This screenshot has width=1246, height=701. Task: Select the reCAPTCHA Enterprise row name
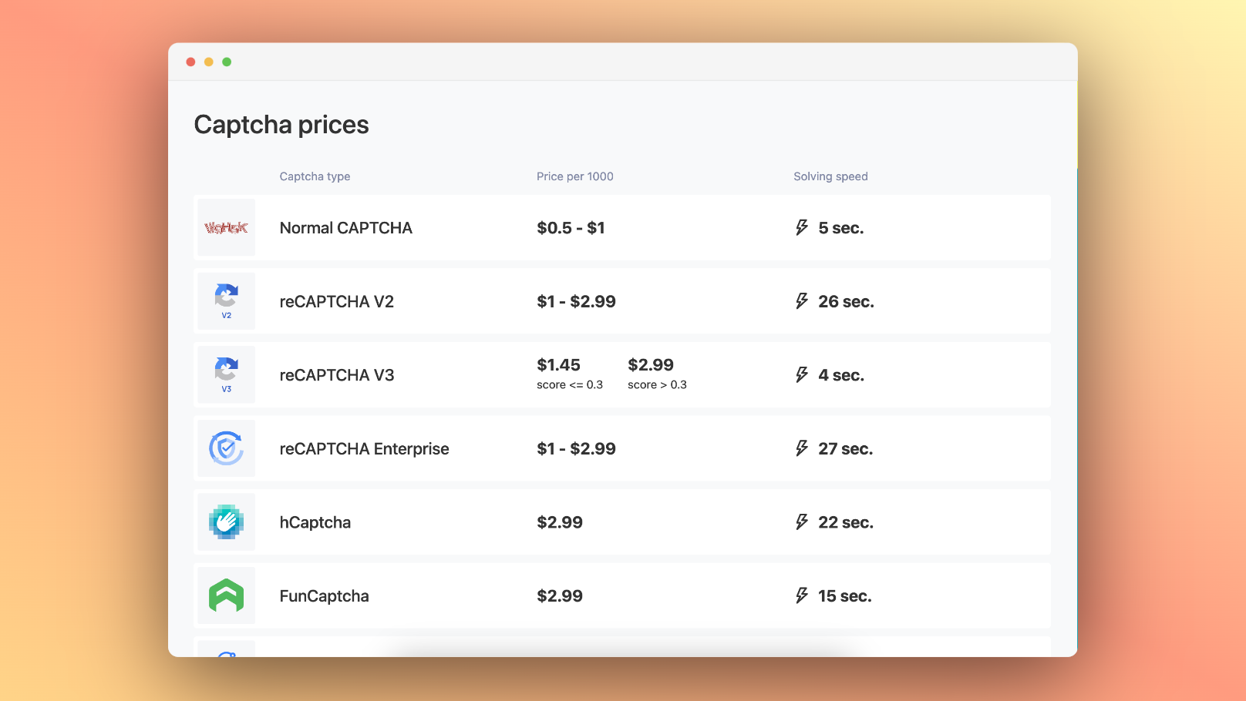364,449
